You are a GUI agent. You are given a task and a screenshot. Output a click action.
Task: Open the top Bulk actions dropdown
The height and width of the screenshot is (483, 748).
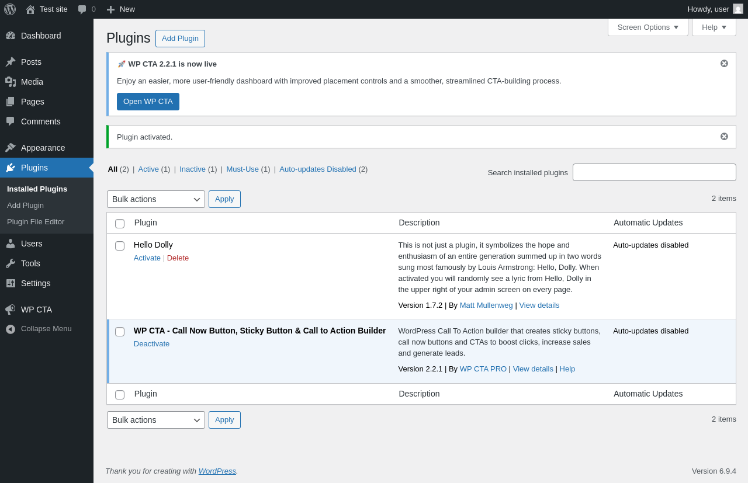[x=155, y=199]
